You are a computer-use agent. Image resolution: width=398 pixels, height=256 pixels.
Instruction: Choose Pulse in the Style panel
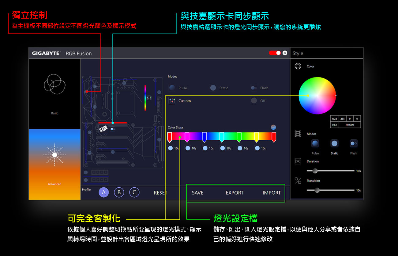[x=315, y=143]
